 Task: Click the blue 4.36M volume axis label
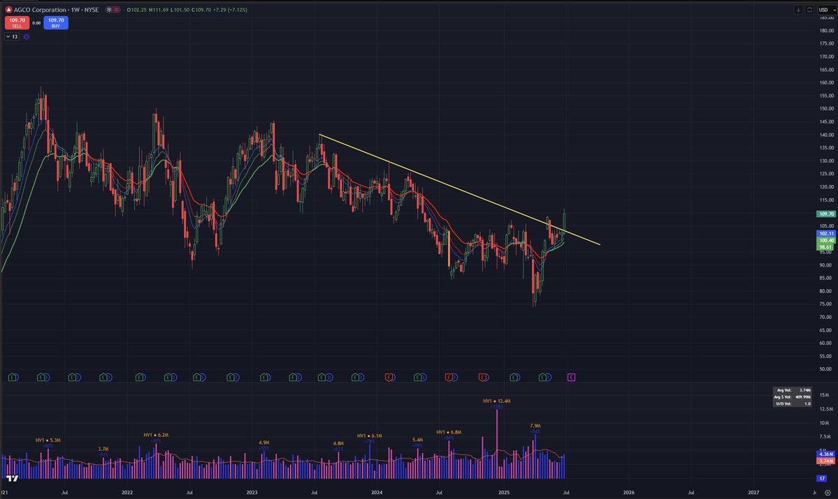pos(826,454)
